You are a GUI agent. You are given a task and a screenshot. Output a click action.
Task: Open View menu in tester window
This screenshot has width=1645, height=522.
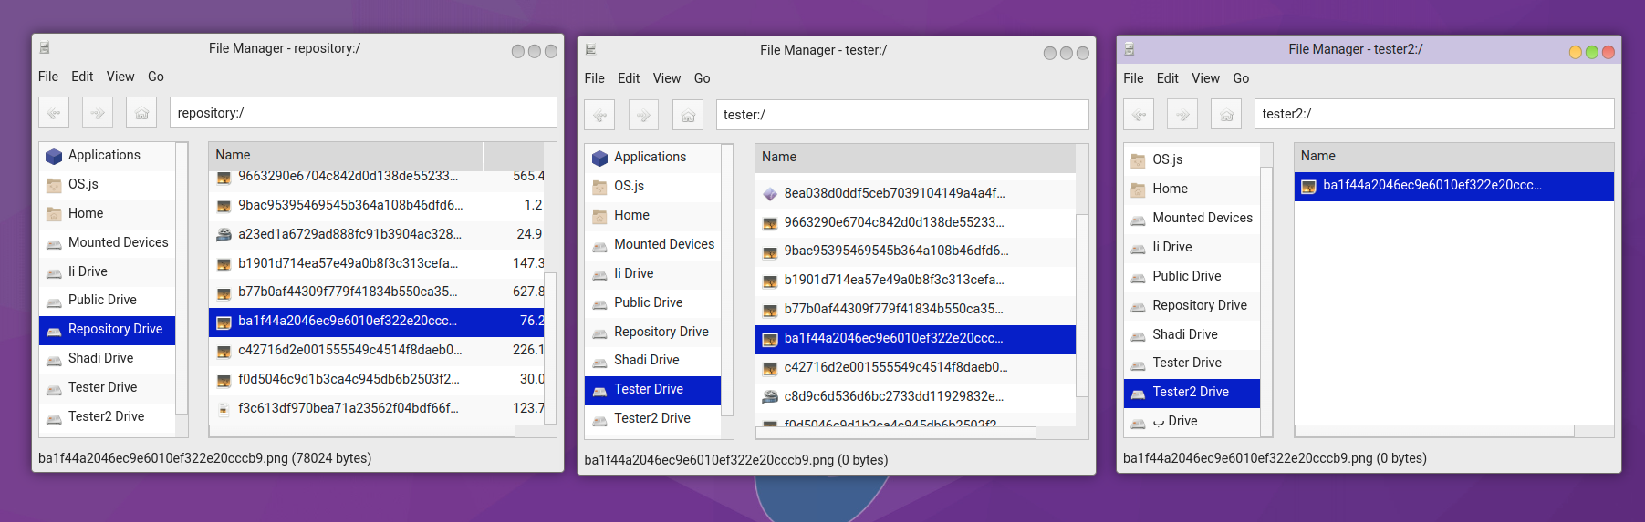pyautogui.click(x=667, y=78)
